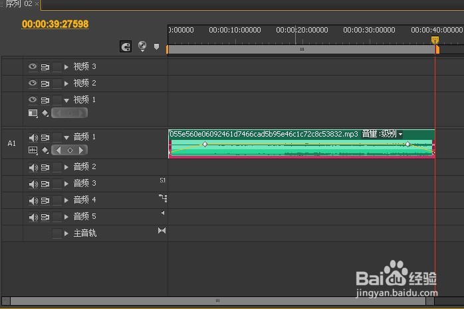464x309 pixels.
Task: Click the horizontal timeline scrollbar
Action: (217, 301)
